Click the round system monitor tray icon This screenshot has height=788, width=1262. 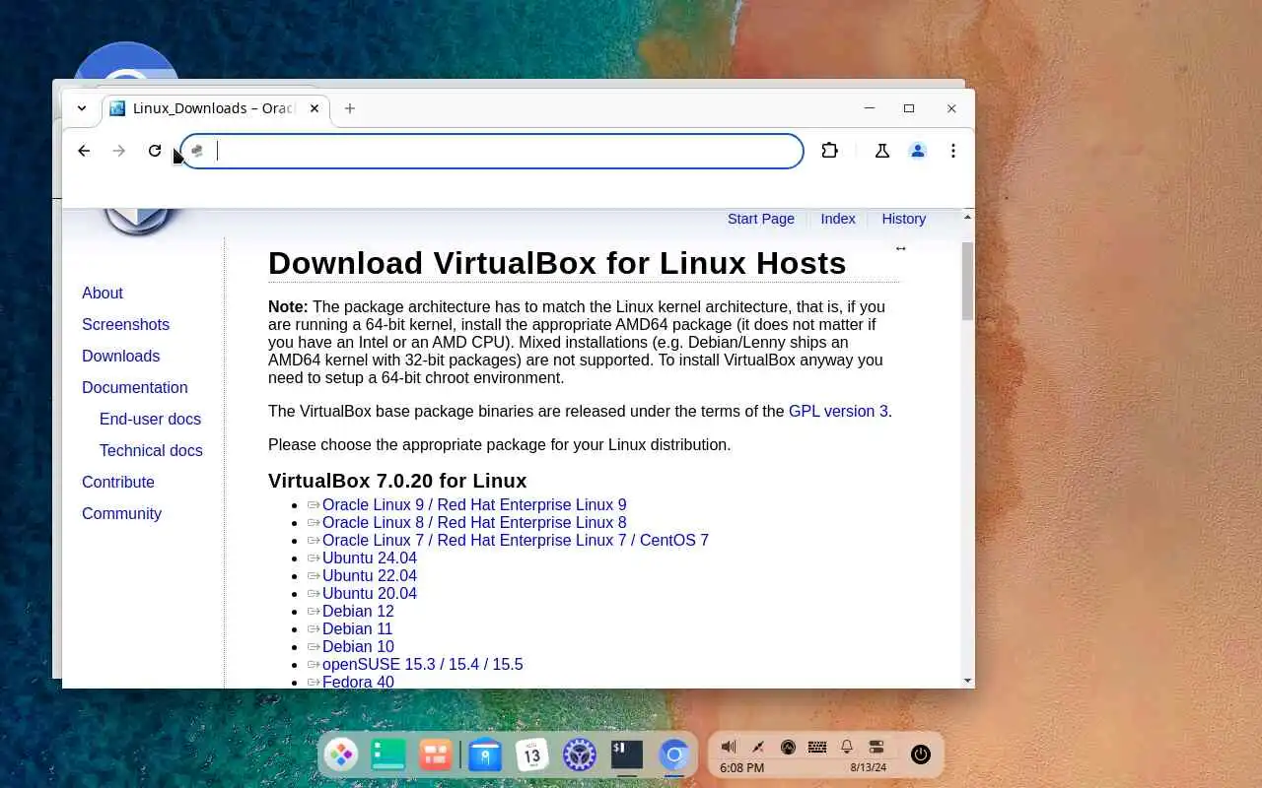(788, 747)
